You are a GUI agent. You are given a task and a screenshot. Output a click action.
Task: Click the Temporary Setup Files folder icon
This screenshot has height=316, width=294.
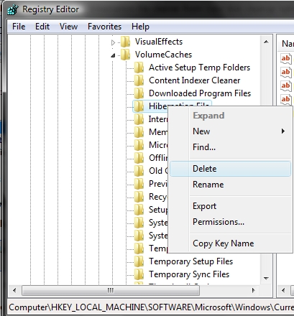139,261
